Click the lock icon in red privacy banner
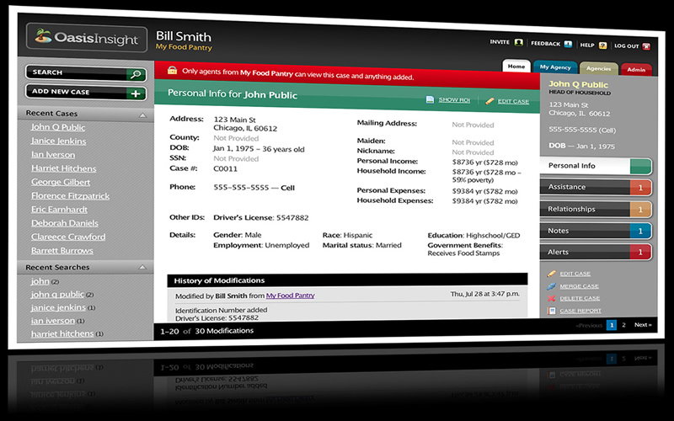674x421 pixels. [173, 70]
